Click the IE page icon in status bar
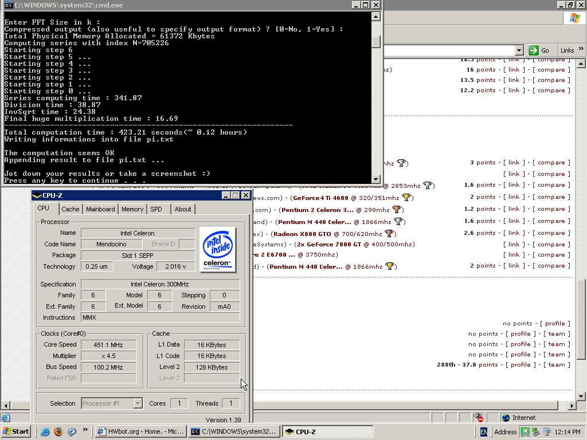 (5, 418)
